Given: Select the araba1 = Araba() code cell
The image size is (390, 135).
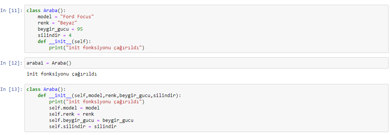Looking at the screenshot, I should pos(206,63).
